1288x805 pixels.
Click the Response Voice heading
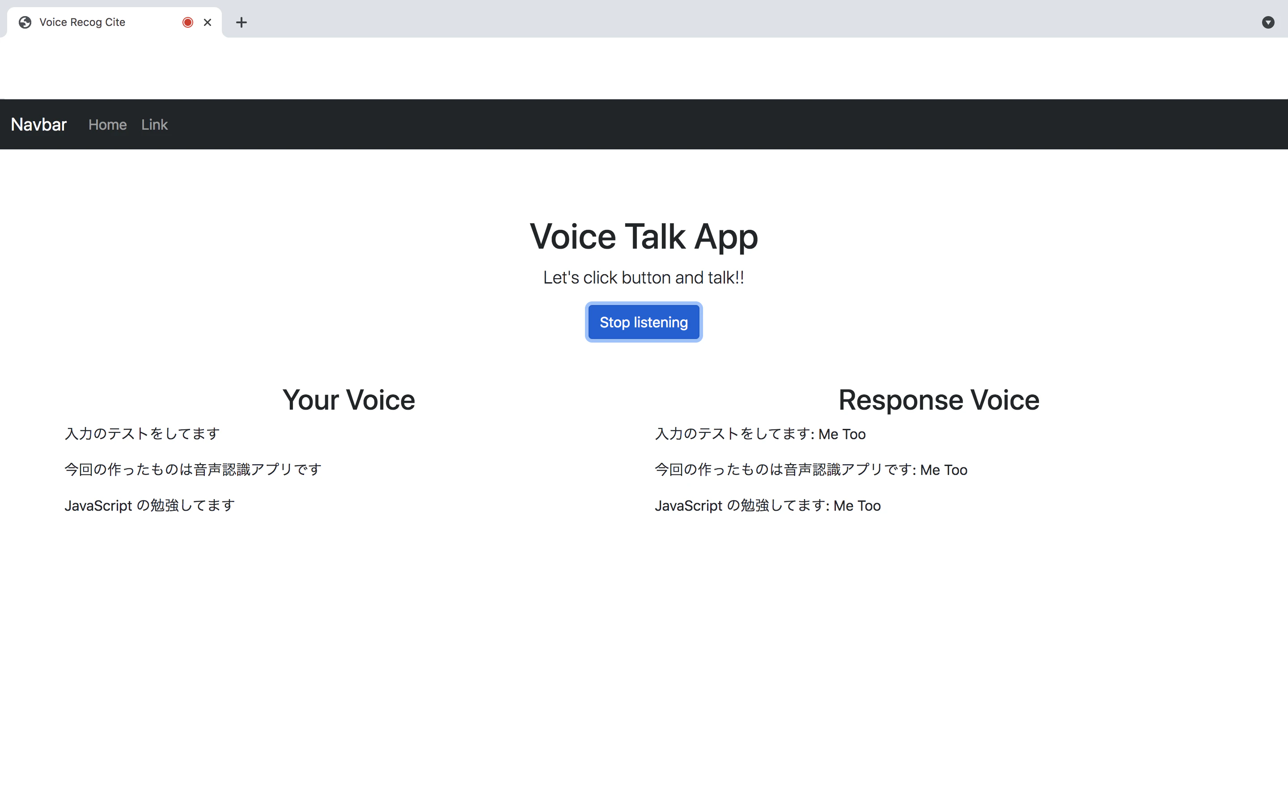[939, 400]
